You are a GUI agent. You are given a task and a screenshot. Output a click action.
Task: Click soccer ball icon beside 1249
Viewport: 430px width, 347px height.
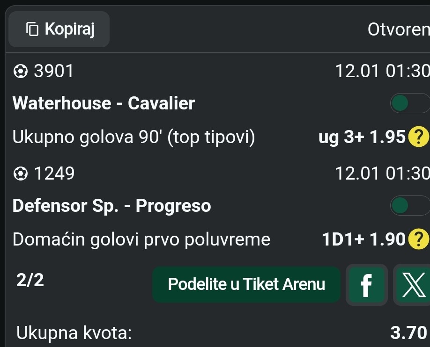[x=20, y=174]
